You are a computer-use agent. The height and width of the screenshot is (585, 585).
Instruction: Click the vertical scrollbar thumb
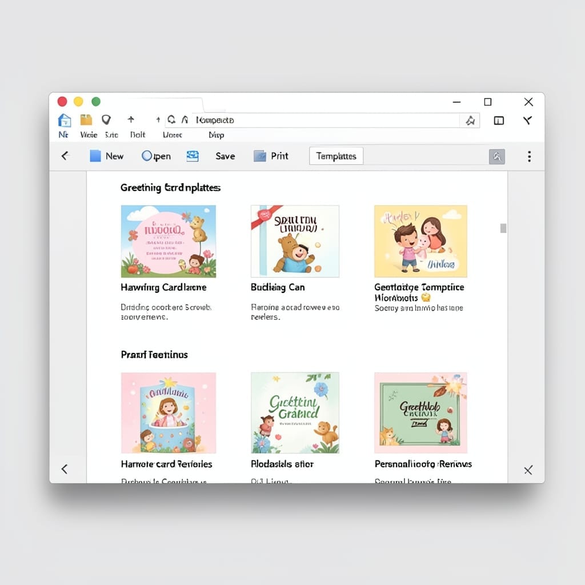(503, 228)
